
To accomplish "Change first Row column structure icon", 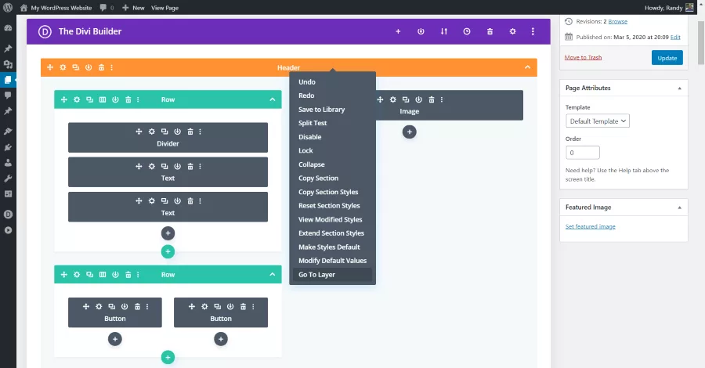I will pyautogui.click(x=103, y=99).
